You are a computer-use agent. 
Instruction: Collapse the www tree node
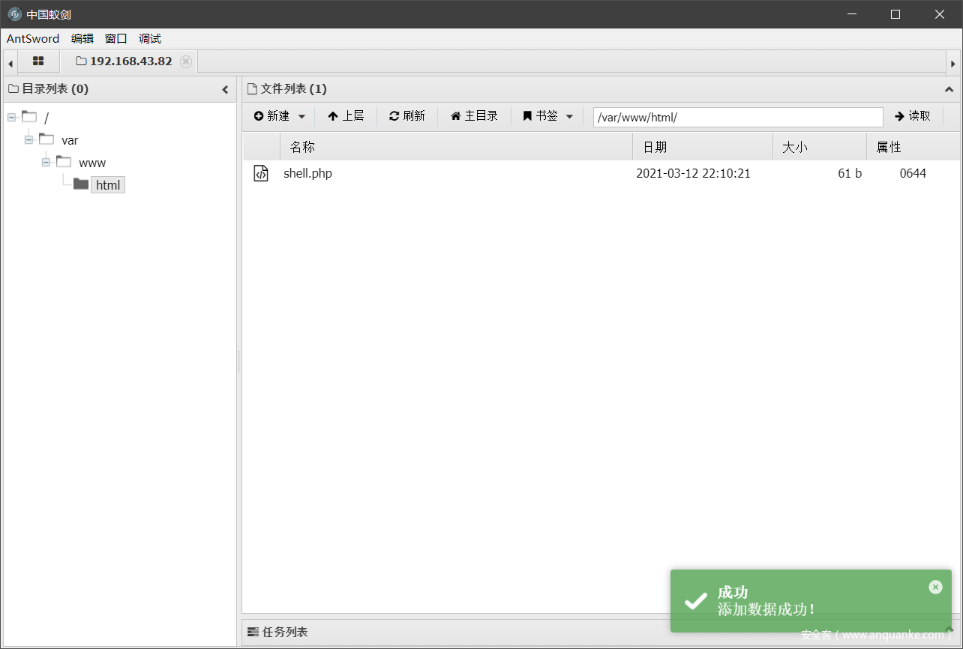point(46,162)
